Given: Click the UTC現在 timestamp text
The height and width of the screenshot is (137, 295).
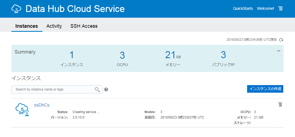Looking at the screenshot, I should [x=252, y=40].
